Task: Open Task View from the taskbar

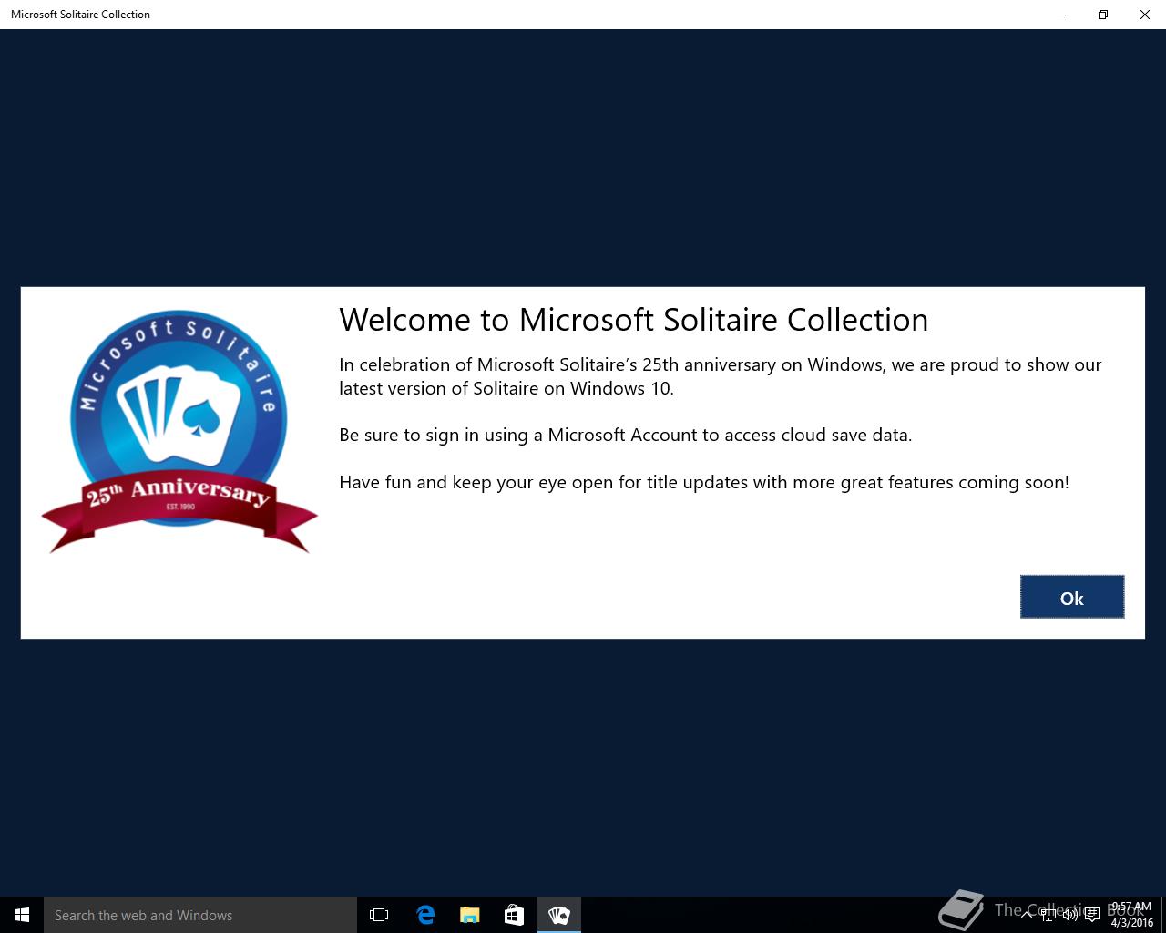Action: [379, 915]
